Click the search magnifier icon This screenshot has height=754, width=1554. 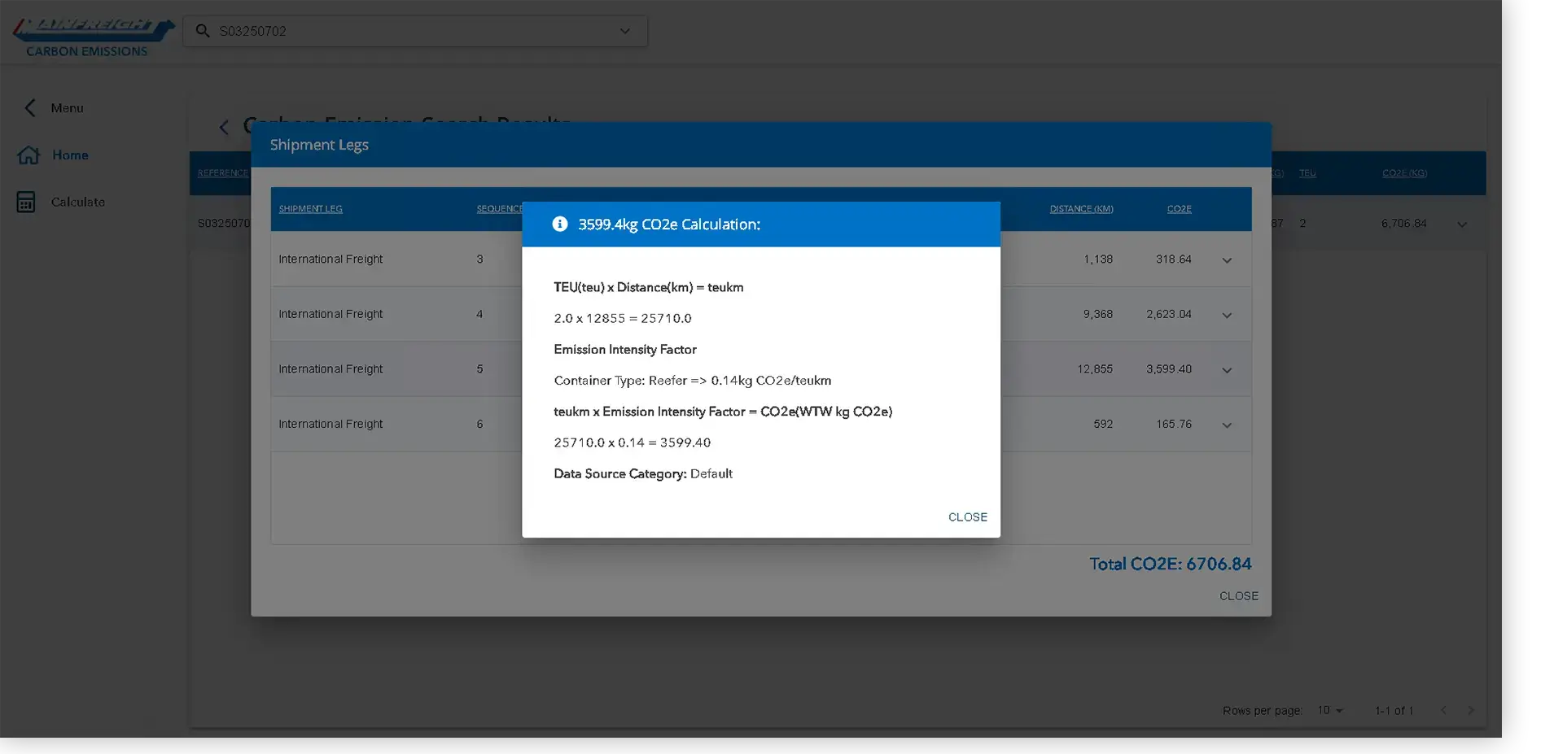203,31
